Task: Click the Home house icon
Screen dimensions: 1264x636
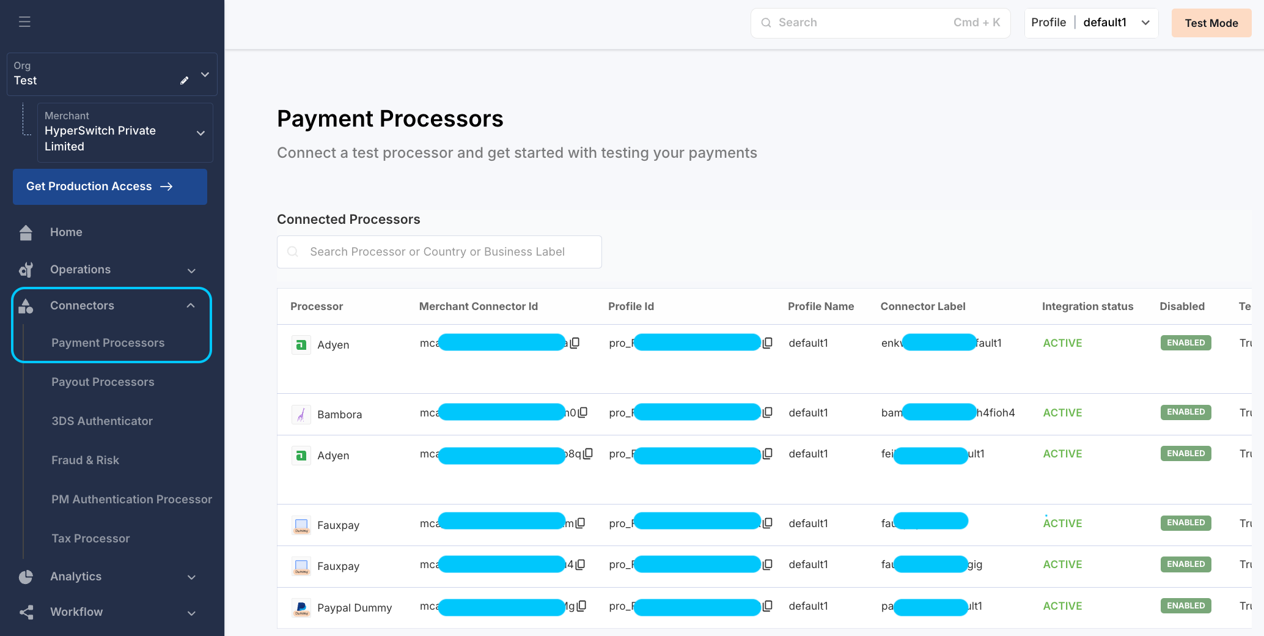Action: pyautogui.click(x=26, y=232)
